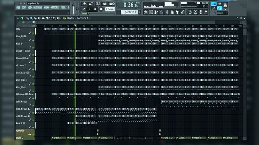Open the Browser view icon
The height and width of the screenshot is (145, 259).
161,12
